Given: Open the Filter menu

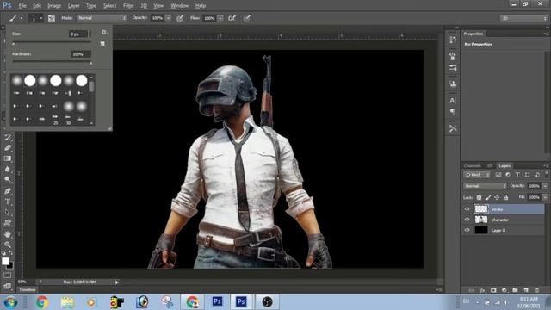Looking at the screenshot, I should tap(128, 6).
